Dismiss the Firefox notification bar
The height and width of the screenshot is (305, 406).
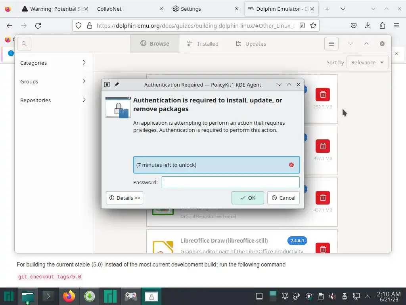pyautogui.click(x=396, y=53)
